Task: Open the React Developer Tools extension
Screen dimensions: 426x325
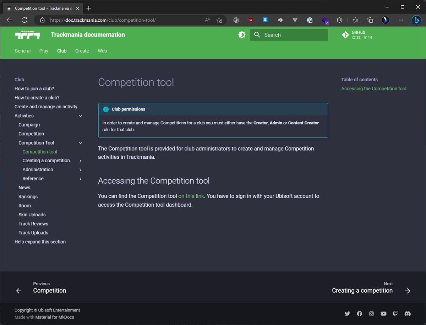Action: pyautogui.click(x=280, y=20)
